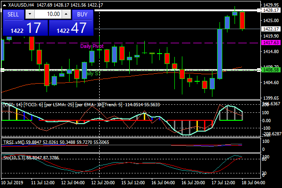Image resolution: width=282 pixels, height=188 pixels.
Task: Increase lot volume with up arrow
Action: [65, 14]
